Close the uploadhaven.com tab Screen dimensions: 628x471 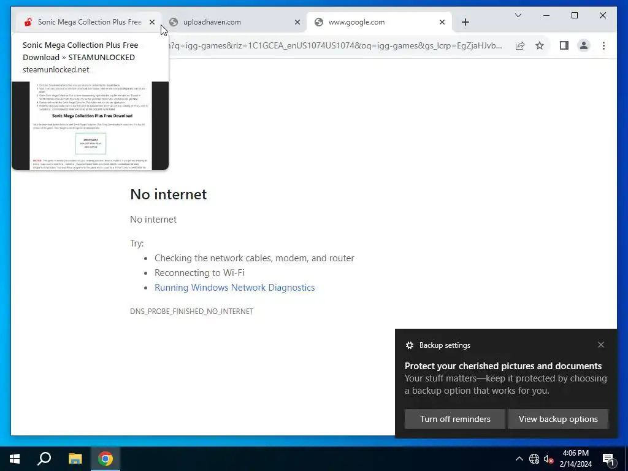297,22
